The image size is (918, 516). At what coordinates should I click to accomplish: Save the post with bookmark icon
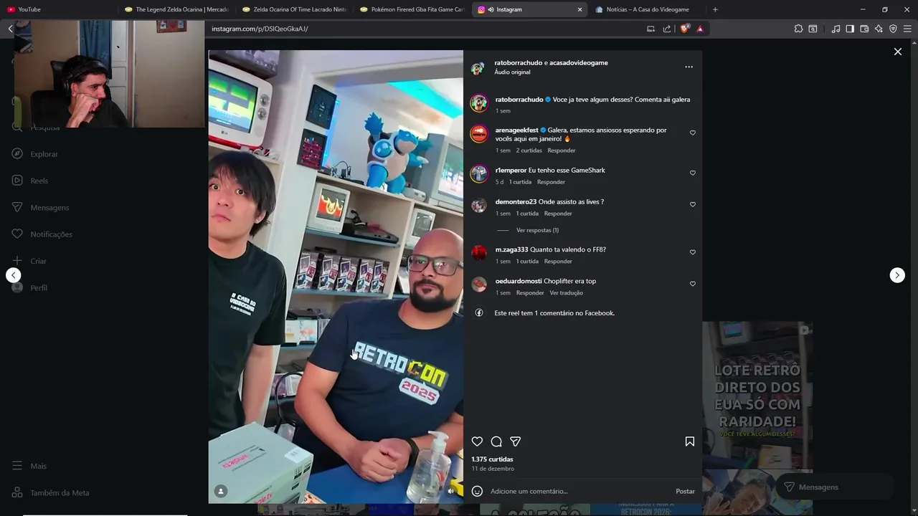(690, 441)
